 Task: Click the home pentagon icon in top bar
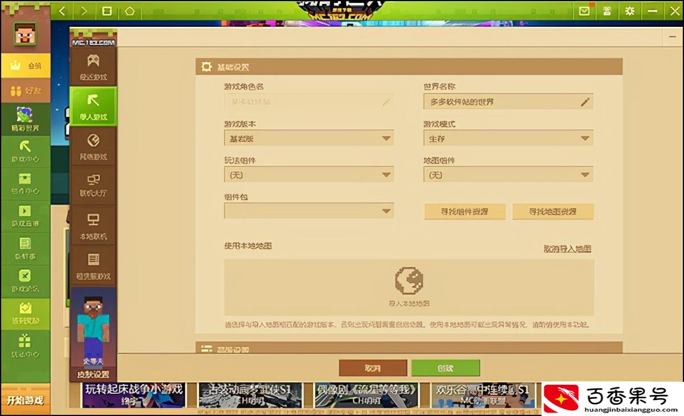tap(129, 11)
